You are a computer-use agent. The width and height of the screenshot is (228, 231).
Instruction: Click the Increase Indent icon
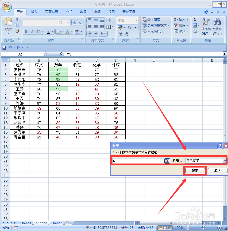tap(95, 34)
